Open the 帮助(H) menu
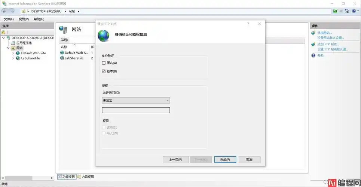This screenshot has height=187, width=361. pos(39,19)
